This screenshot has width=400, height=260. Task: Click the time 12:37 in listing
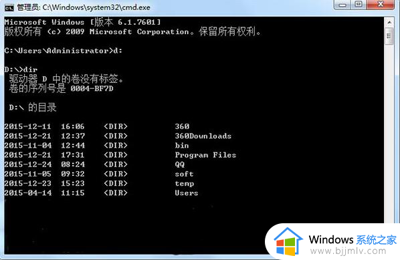pyautogui.click(x=73, y=136)
